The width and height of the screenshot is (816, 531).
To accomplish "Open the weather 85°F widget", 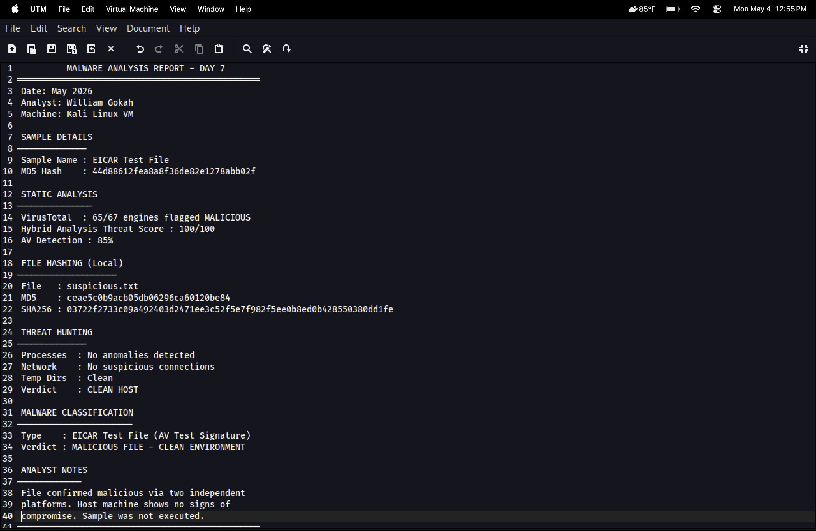I will pos(641,9).
